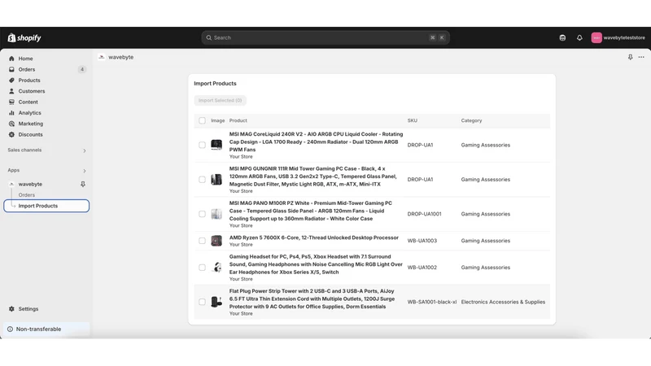Select the Gaming Headset product checkbox
The image size is (651, 366).
coord(202,268)
